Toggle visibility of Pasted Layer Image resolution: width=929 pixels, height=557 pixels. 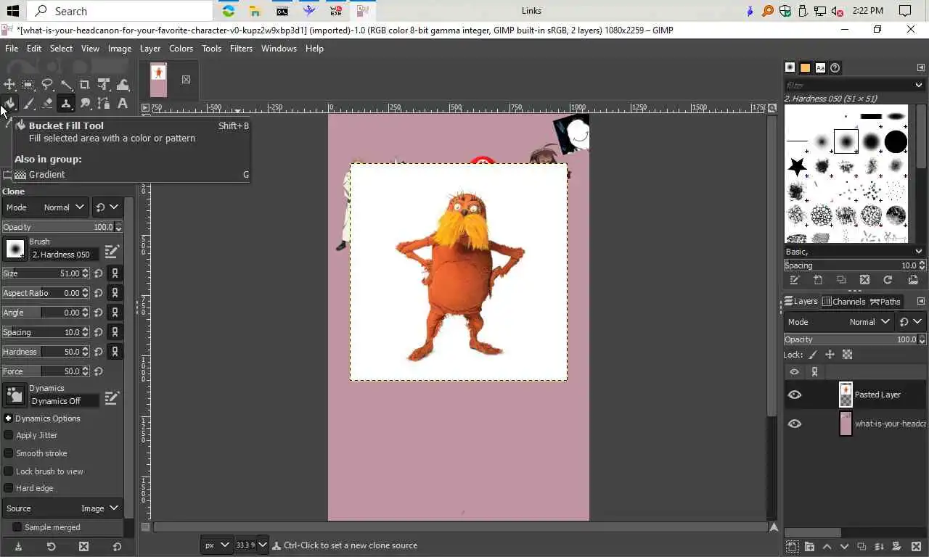pos(795,395)
